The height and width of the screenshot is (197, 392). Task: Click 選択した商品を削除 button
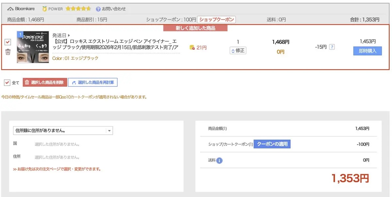(x=45, y=83)
